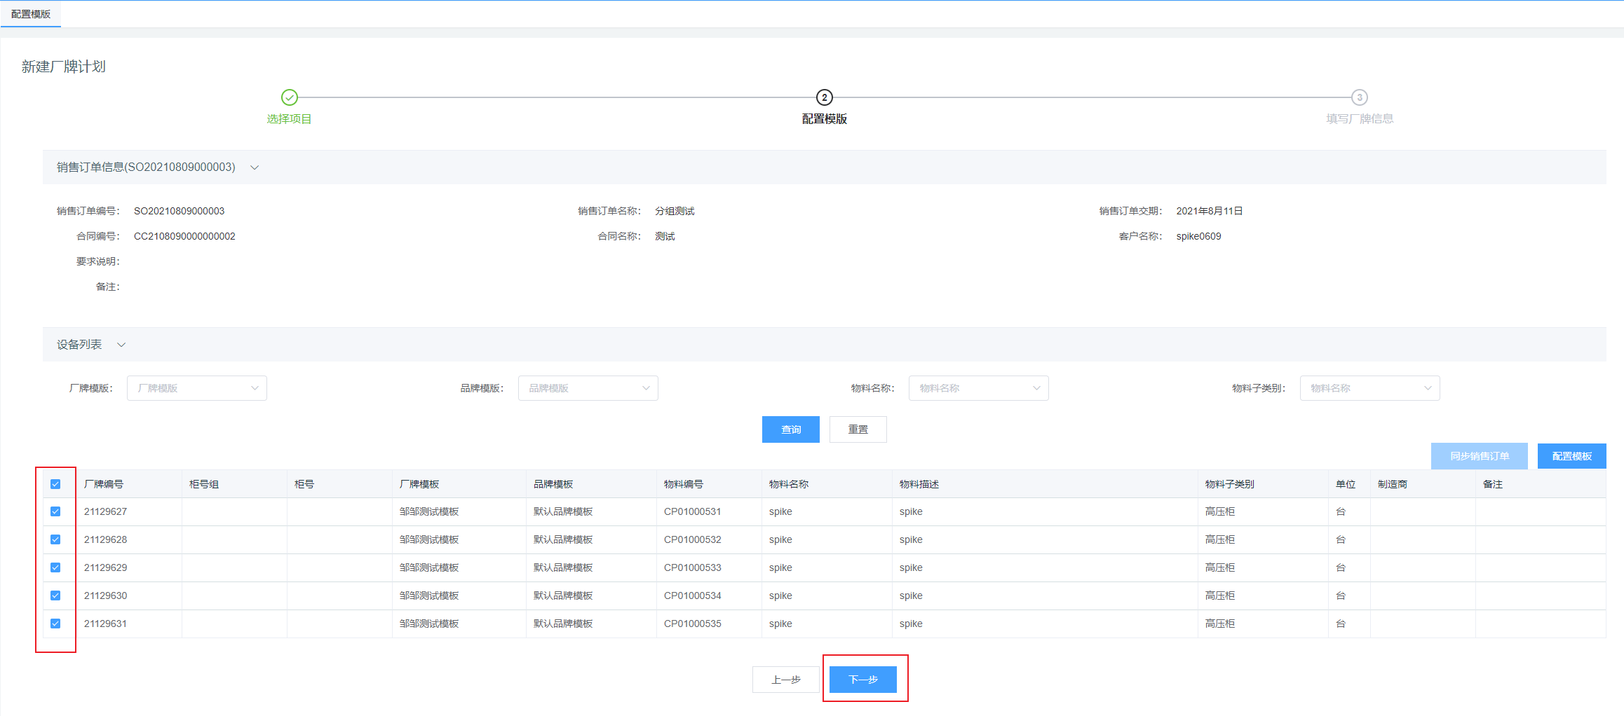1624x716 pixels.
Task: Go back with the 上一步 button
Action: pyautogui.click(x=785, y=680)
